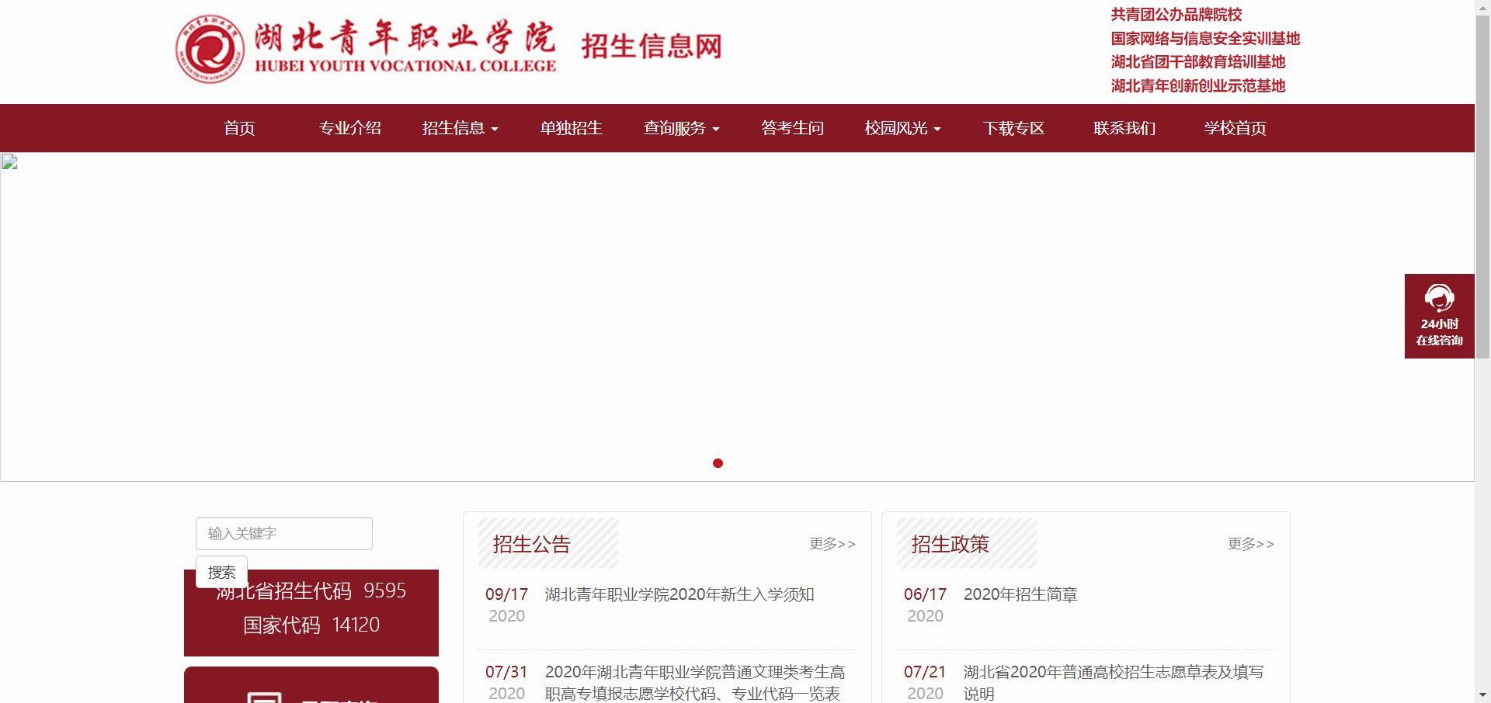Go to 学校首页 from the navigation
This screenshot has width=1491, height=703.
pos(1234,128)
